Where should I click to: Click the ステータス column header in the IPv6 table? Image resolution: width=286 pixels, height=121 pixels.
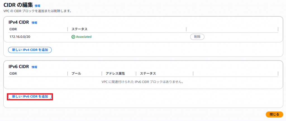pos(148,74)
